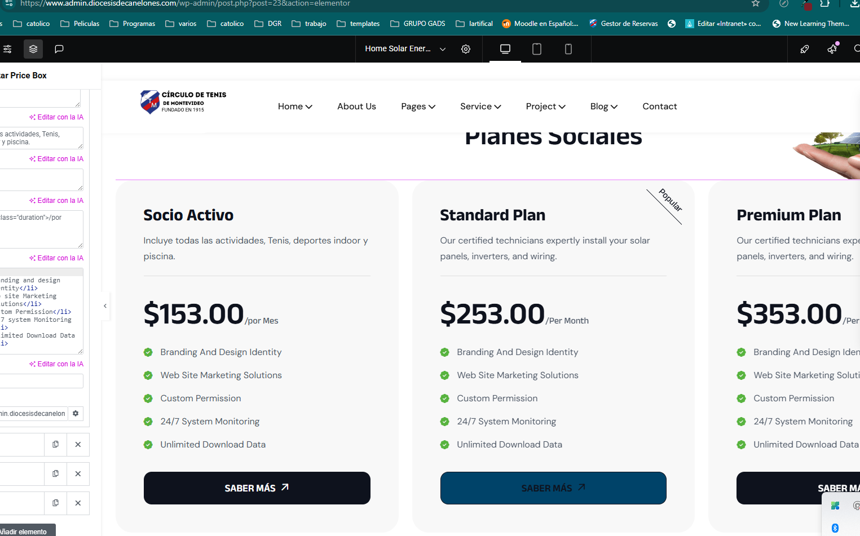Toggle the Structure layers icon

33,49
